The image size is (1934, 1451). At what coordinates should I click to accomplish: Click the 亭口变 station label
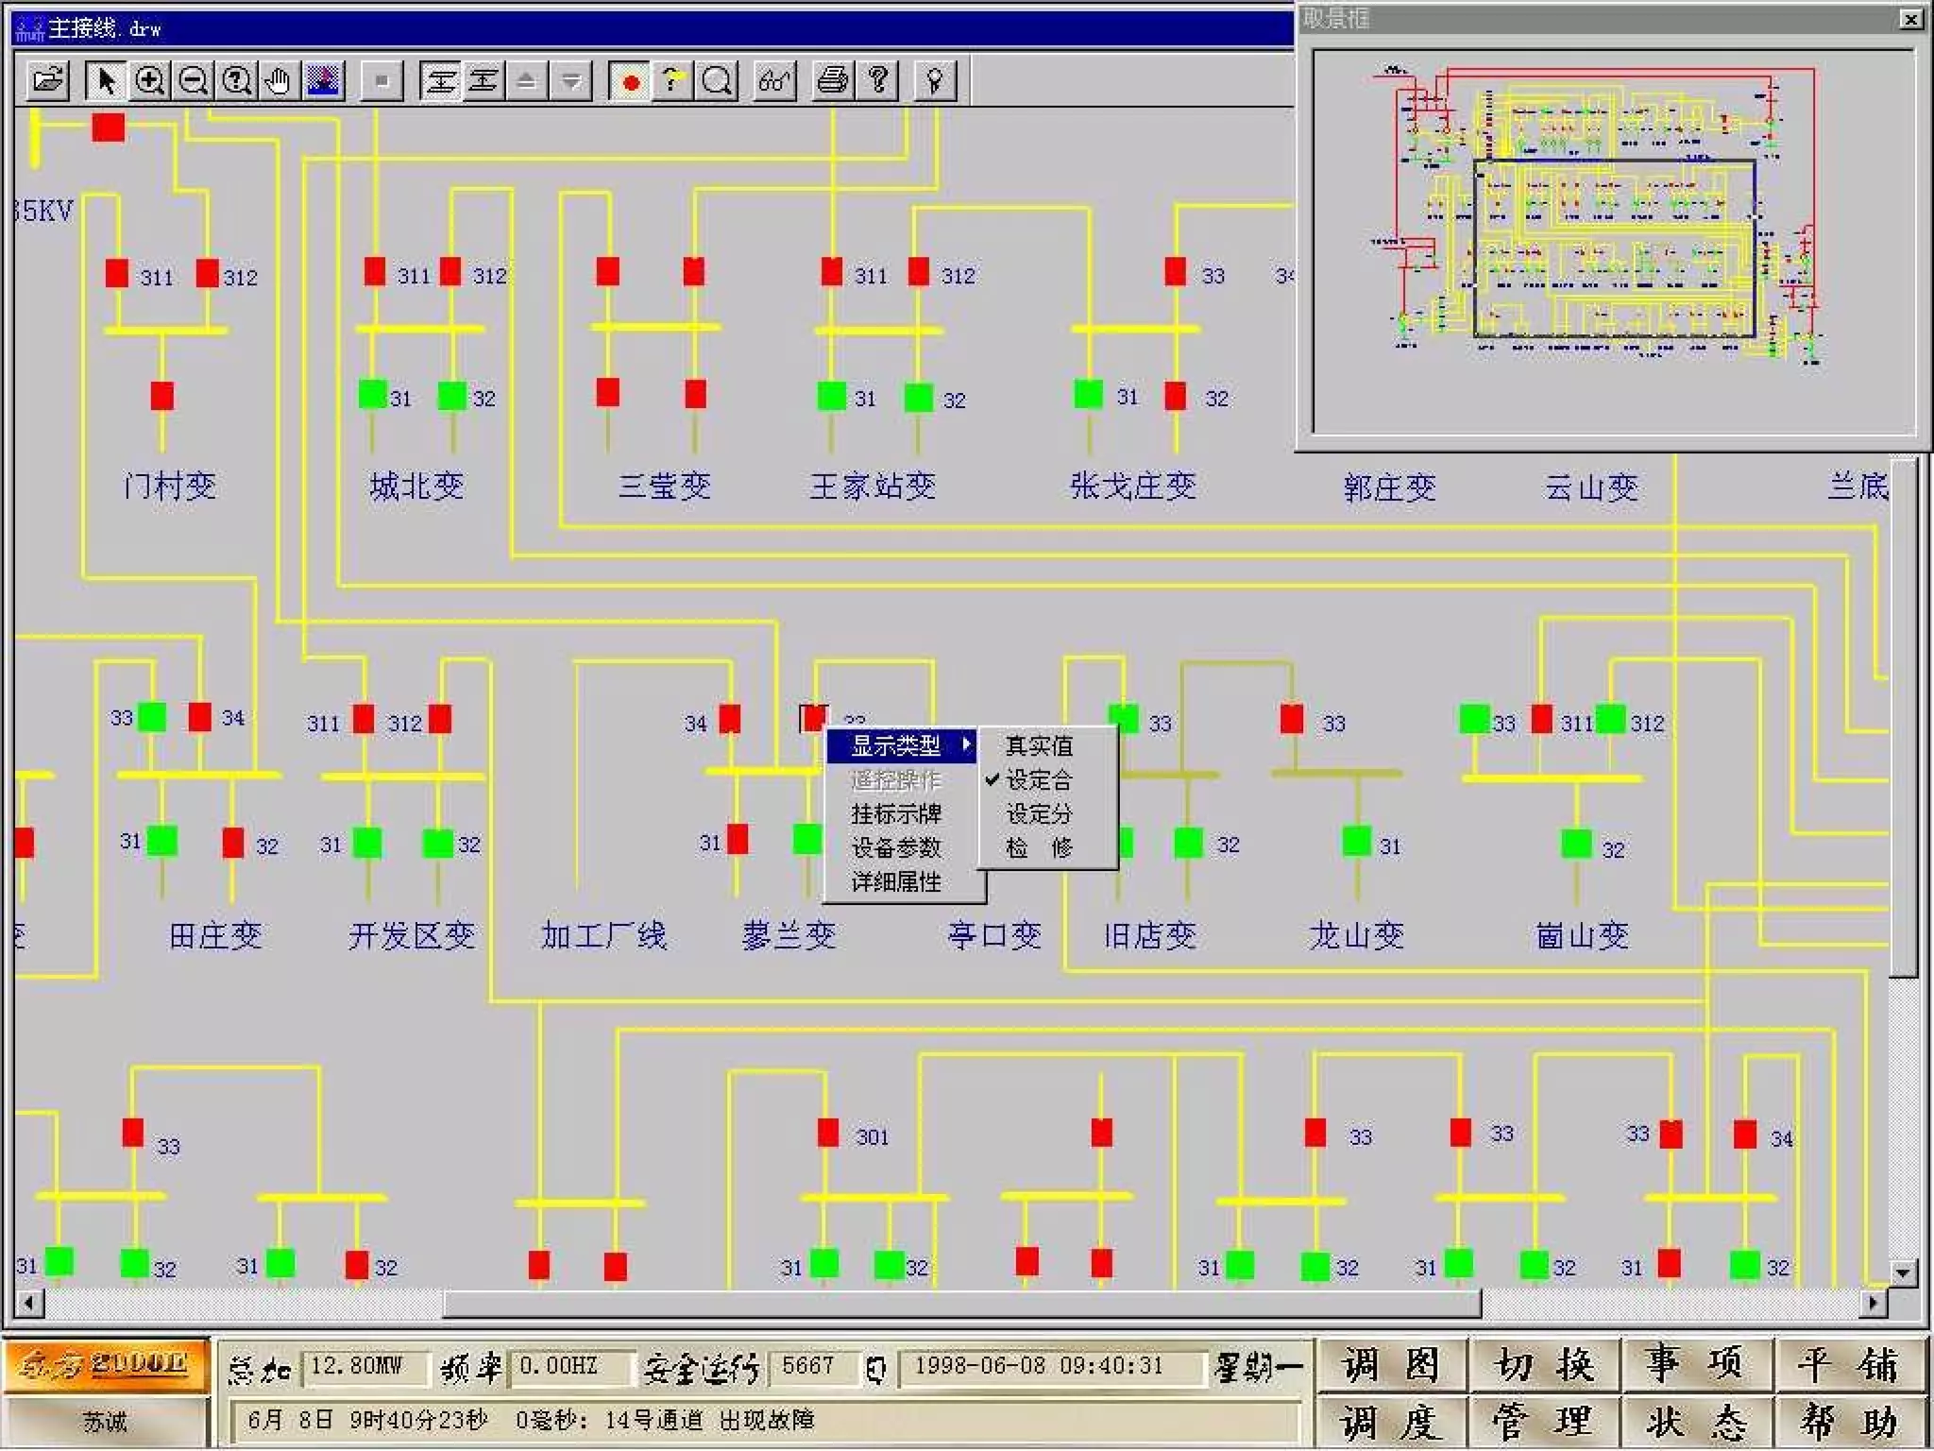tap(995, 935)
